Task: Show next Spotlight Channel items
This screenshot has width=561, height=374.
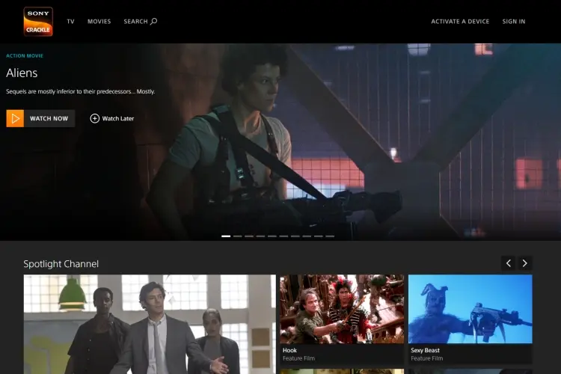Action: [x=525, y=263]
